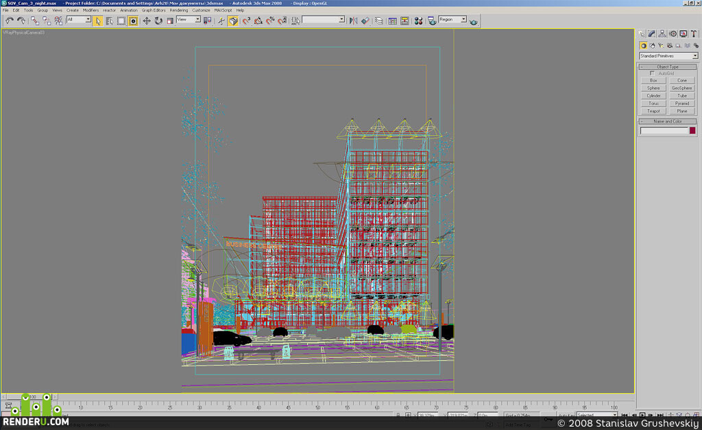Toggle the AutoGrid checkbox
Screen dimensions: 702x430
point(653,73)
